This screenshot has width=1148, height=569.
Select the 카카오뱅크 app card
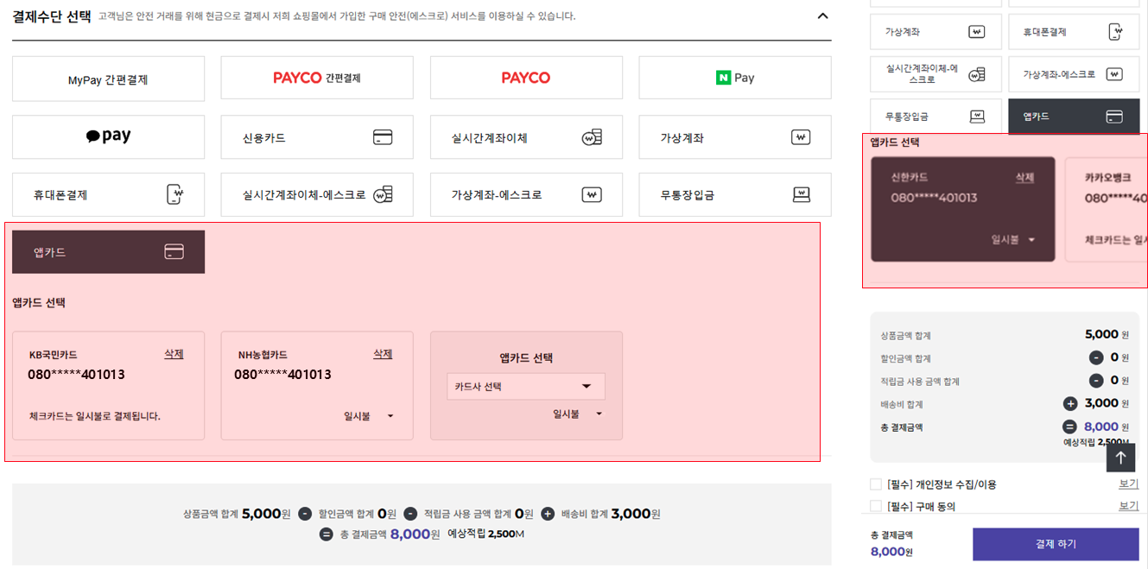(1107, 209)
